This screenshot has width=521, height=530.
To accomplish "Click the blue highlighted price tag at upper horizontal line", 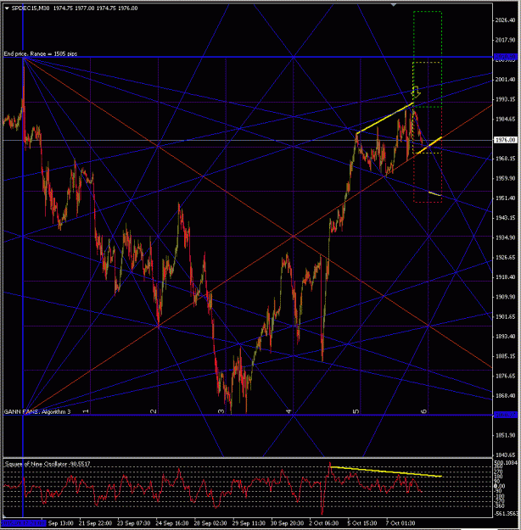I will [505, 57].
